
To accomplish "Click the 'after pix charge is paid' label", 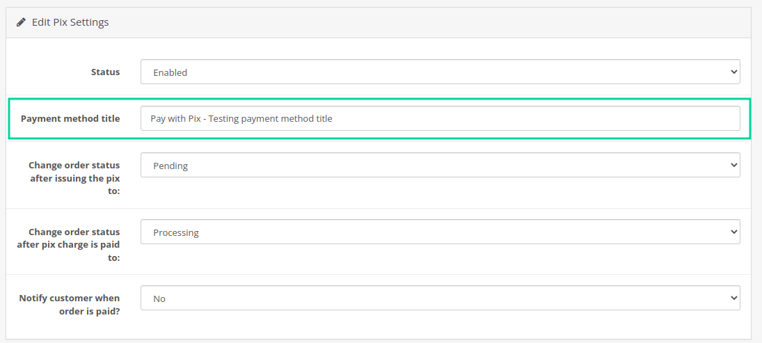I will click(68, 244).
